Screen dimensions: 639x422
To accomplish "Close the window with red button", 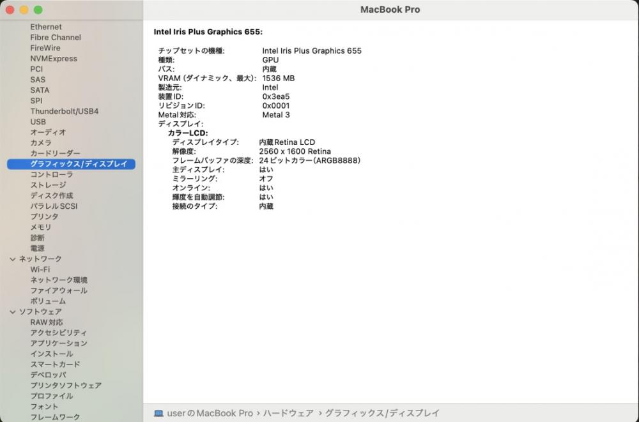I will tap(10, 10).
